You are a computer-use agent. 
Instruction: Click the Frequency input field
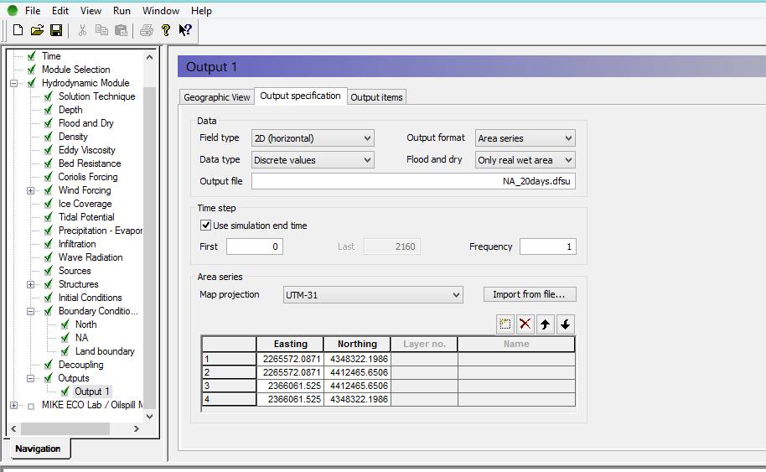point(547,246)
